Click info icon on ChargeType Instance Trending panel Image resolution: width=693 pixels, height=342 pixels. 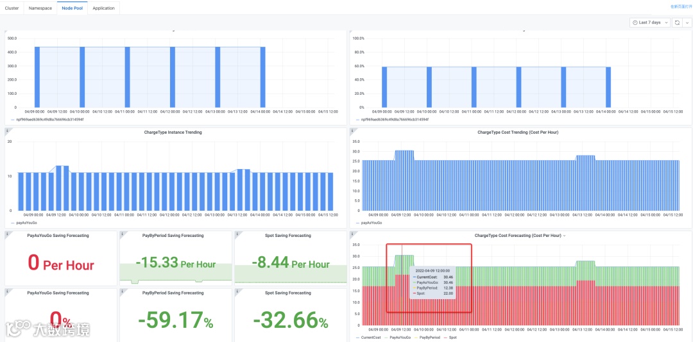[7, 131]
